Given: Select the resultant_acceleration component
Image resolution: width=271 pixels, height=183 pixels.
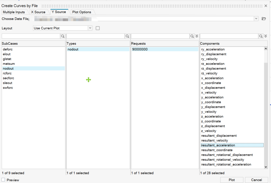Looking at the screenshot, I should pos(232,145).
